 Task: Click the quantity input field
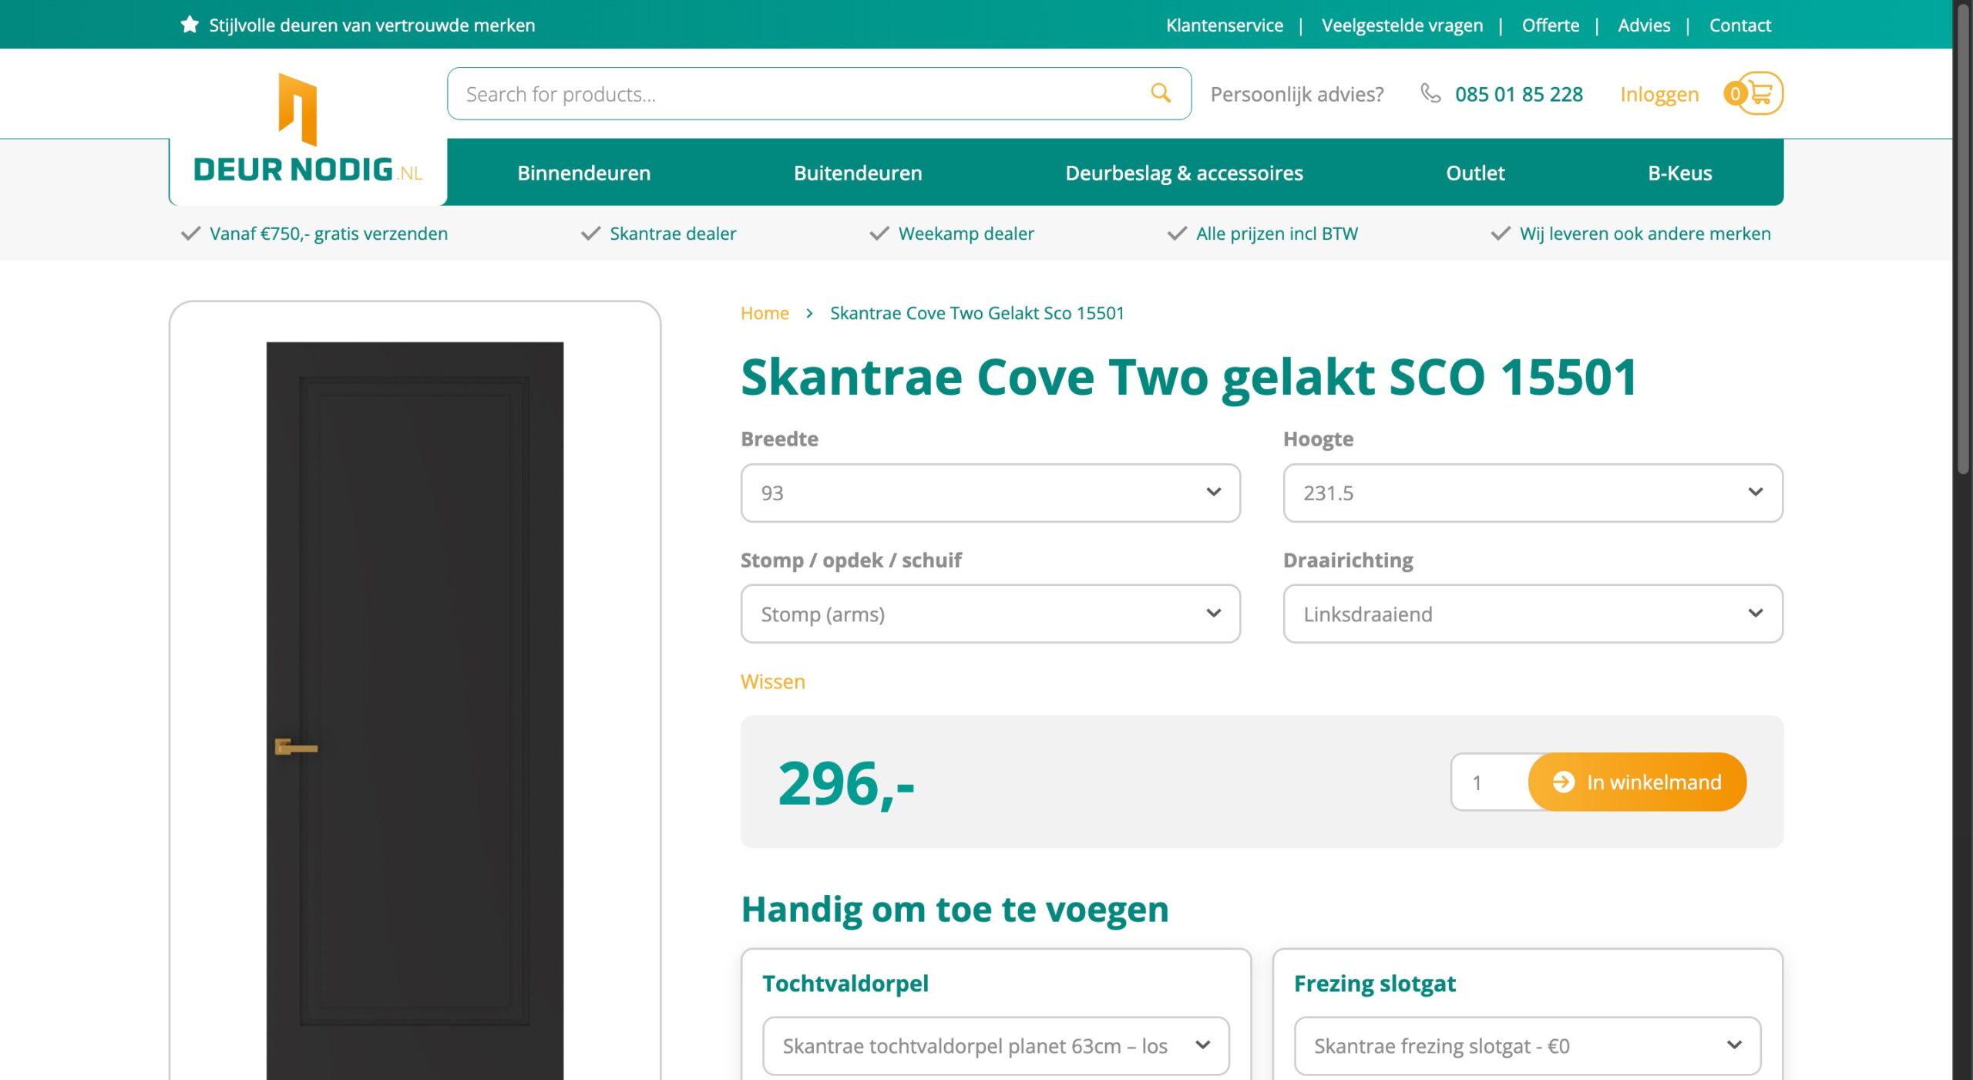[x=1491, y=782]
